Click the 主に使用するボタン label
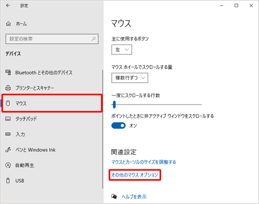 point(130,39)
